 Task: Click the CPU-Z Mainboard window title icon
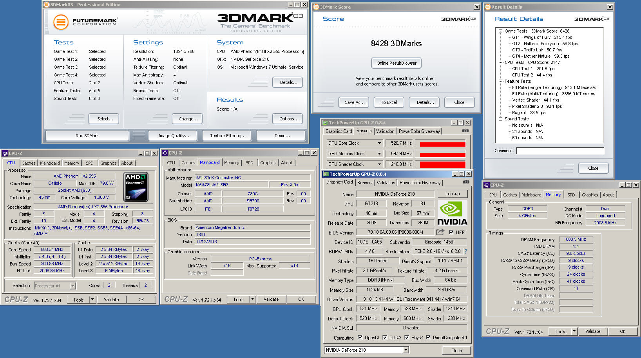165,153
